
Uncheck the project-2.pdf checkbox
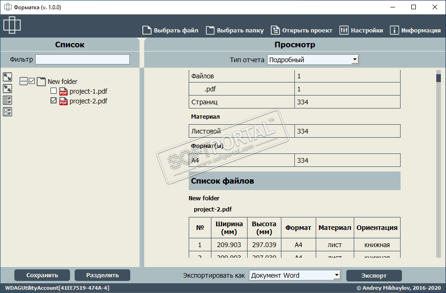[x=53, y=101]
